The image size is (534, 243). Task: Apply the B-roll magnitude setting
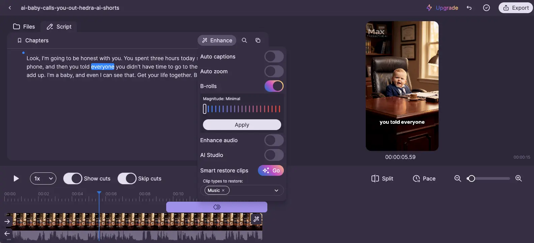tap(242, 125)
